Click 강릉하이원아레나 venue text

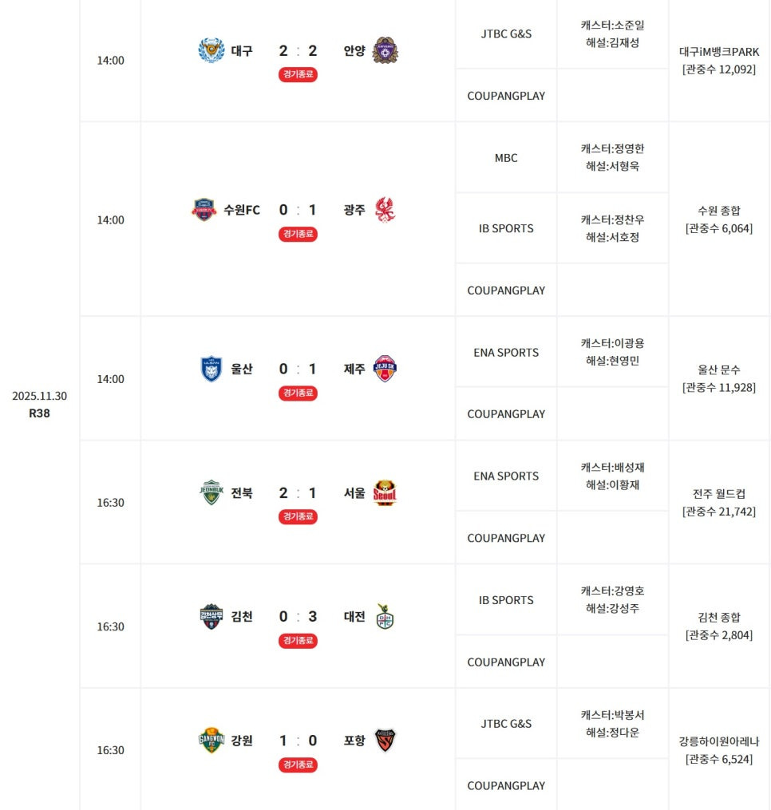(719, 741)
